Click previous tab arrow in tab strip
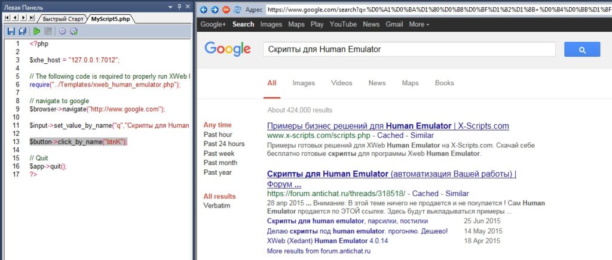 tap(15, 18)
